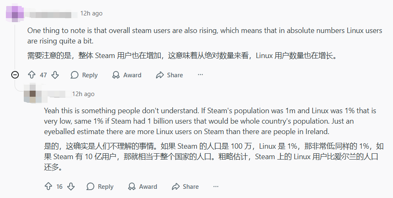Open the reply author's blurred username
393x198 pixels.
pyautogui.click(x=55, y=94)
